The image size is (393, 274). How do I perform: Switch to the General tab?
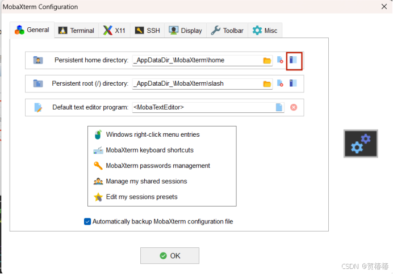tap(32, 30)
